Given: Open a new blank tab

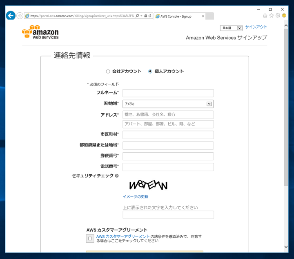Looking at the screenshot, I should tap(209, 16).
